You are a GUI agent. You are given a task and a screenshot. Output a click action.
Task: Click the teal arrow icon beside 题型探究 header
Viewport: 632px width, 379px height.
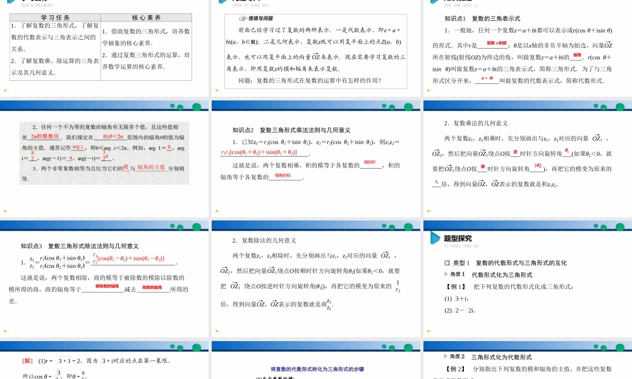tap(435, 239)
